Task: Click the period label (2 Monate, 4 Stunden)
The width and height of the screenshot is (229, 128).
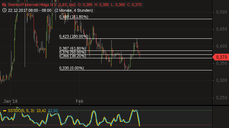Action: (x=74, y=10)
